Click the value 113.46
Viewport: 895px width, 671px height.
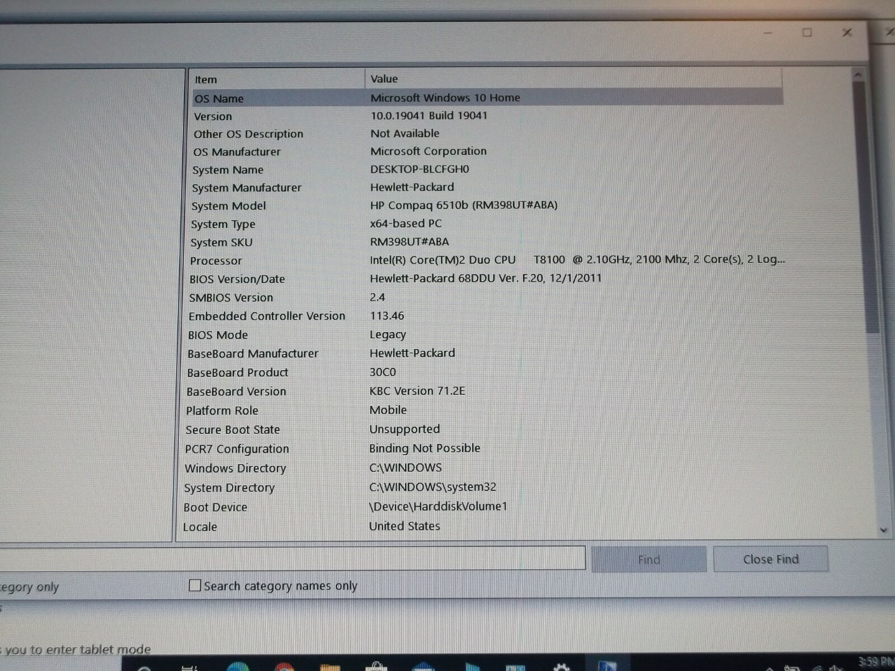pos(387,315)
